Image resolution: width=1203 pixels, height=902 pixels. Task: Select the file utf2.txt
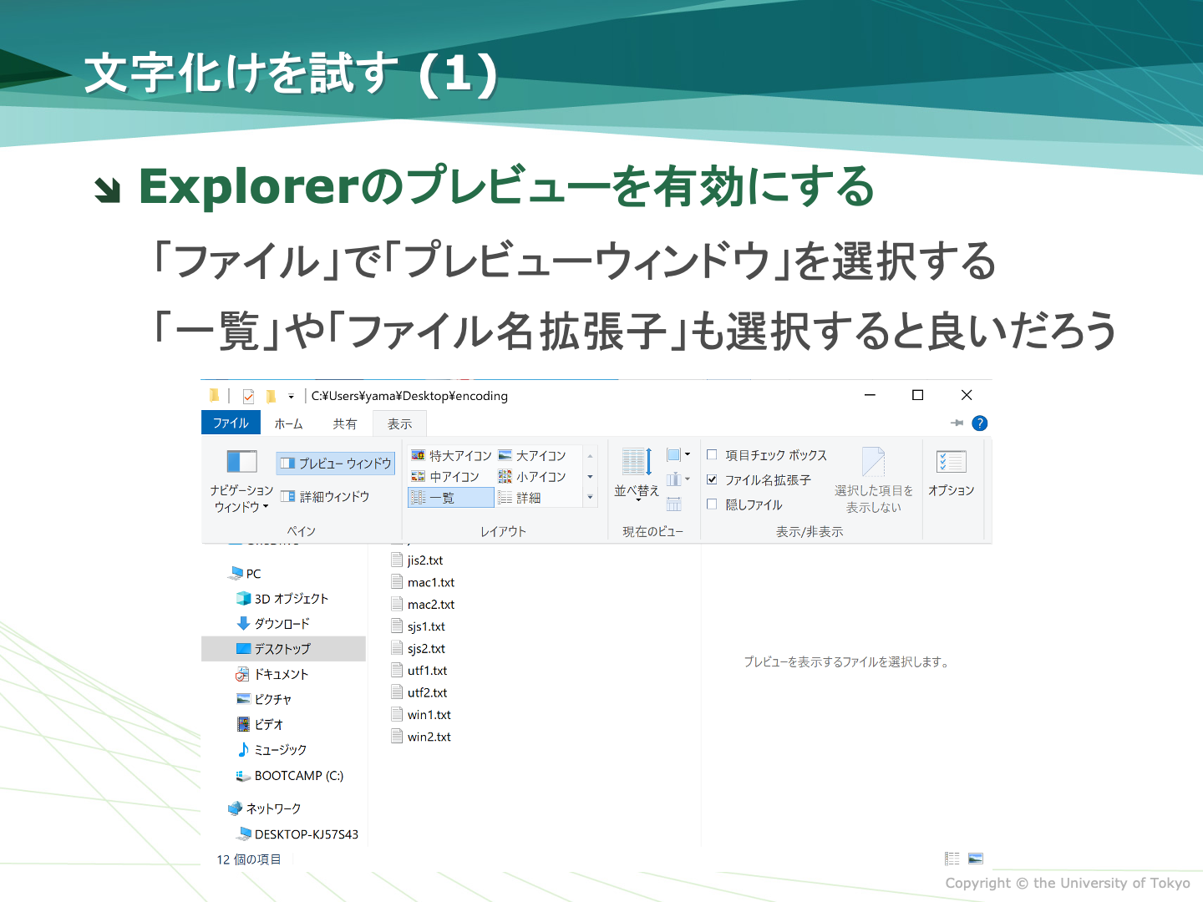[x=419, y=693]
